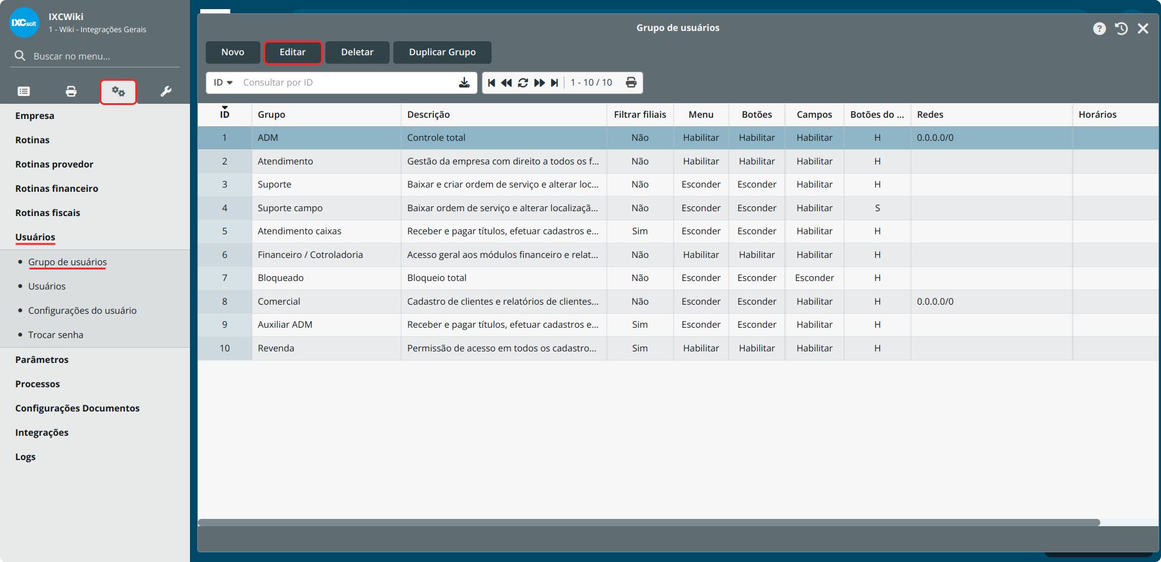1161x562 pixels.
Task: Select the Suporte campo group row
Action: pyautogui.click(x=678, y=208)
